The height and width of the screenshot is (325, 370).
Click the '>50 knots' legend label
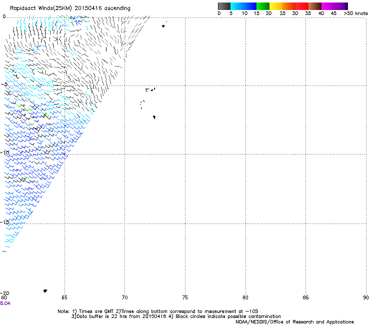coord(355,13)
